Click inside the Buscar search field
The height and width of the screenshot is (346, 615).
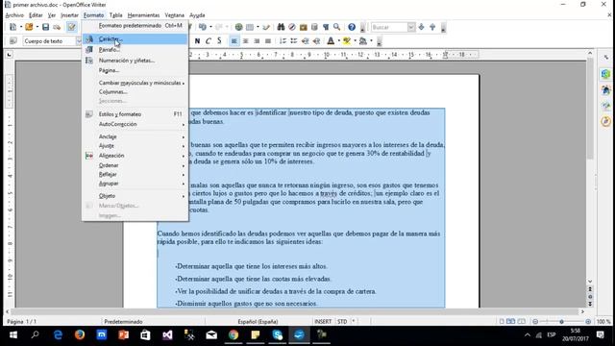pos(389,27)
